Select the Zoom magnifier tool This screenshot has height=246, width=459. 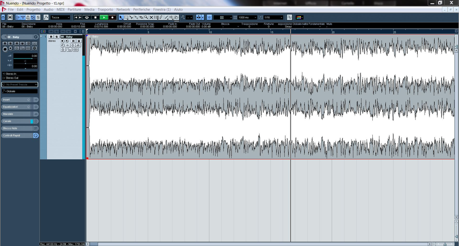(x=146, y=18)
